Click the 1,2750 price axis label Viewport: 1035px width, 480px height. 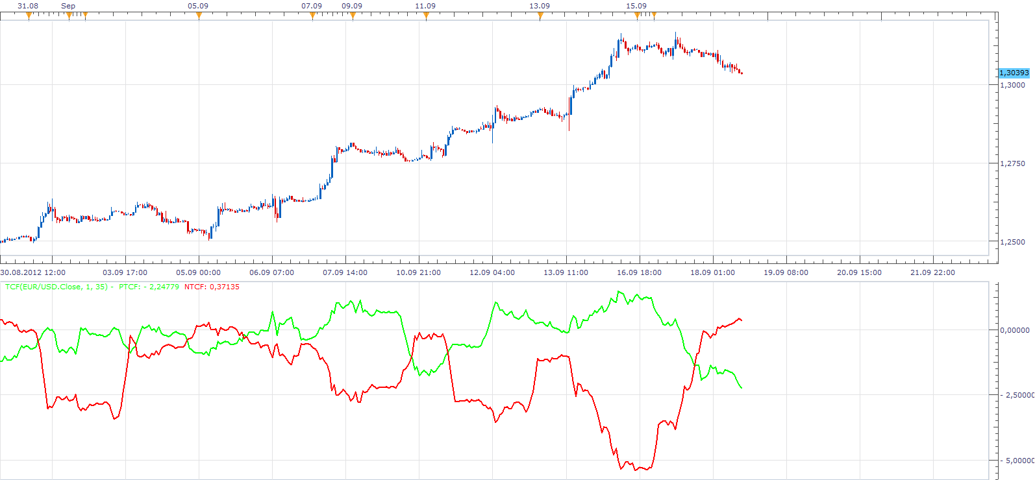(1013, 163)
